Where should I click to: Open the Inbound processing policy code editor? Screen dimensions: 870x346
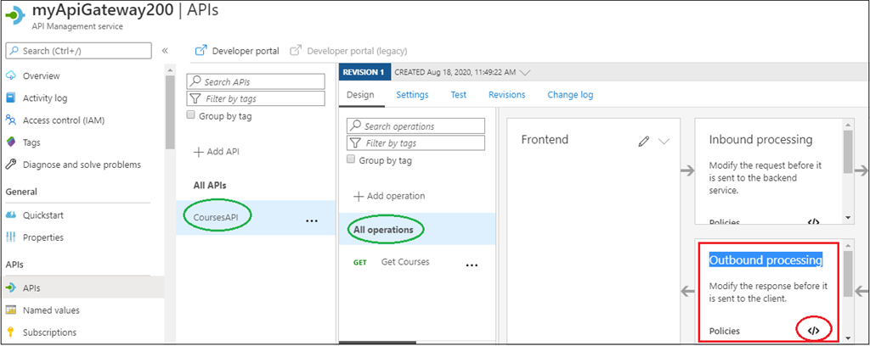(x=813, y=222)
